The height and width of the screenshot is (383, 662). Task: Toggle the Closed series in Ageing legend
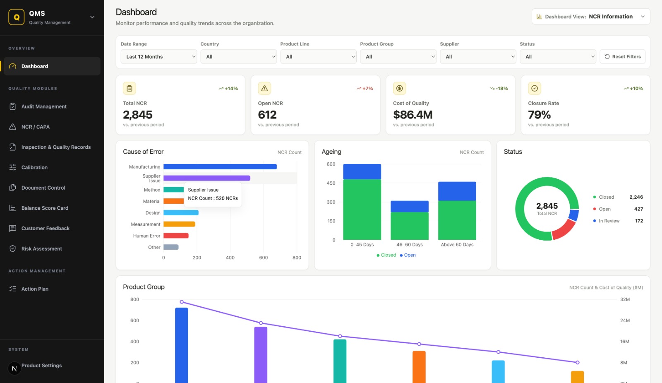386,255
